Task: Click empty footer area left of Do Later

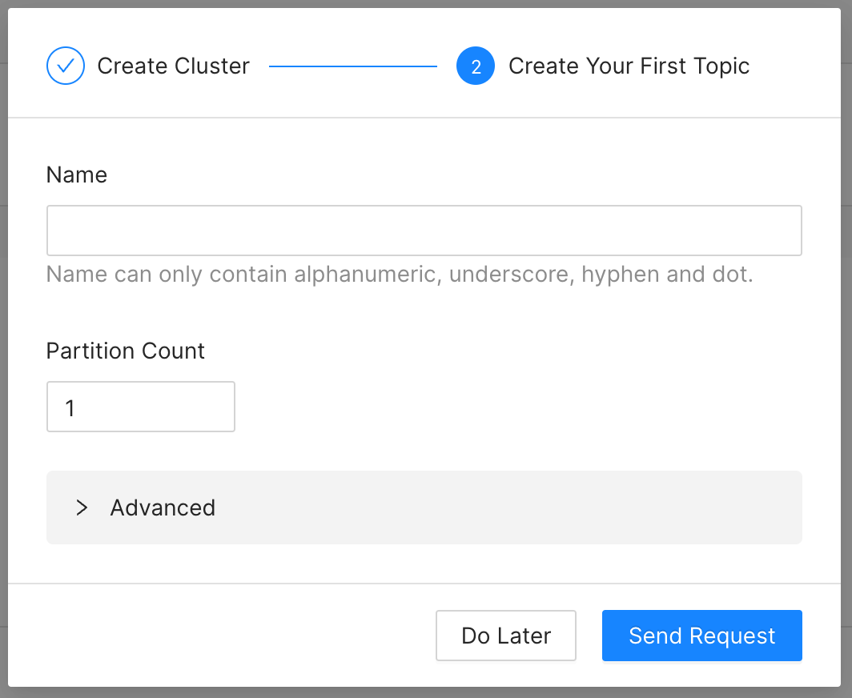Action: pos(224,636)
